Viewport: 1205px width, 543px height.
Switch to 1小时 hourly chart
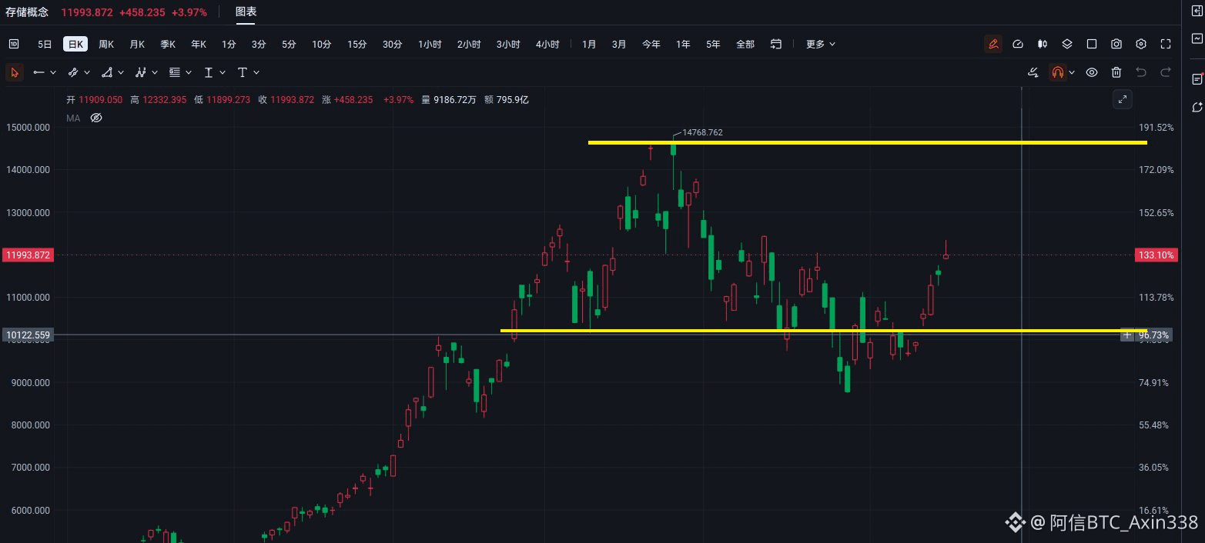pos(430,44)
